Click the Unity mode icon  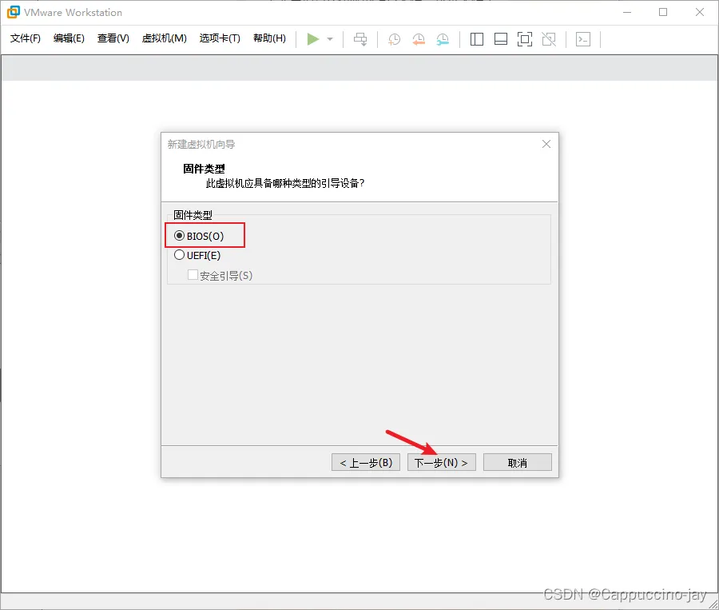(x=549, y=39)
